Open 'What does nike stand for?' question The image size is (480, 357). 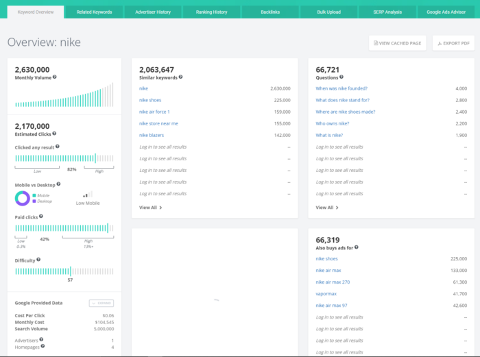tap(343, 100)
